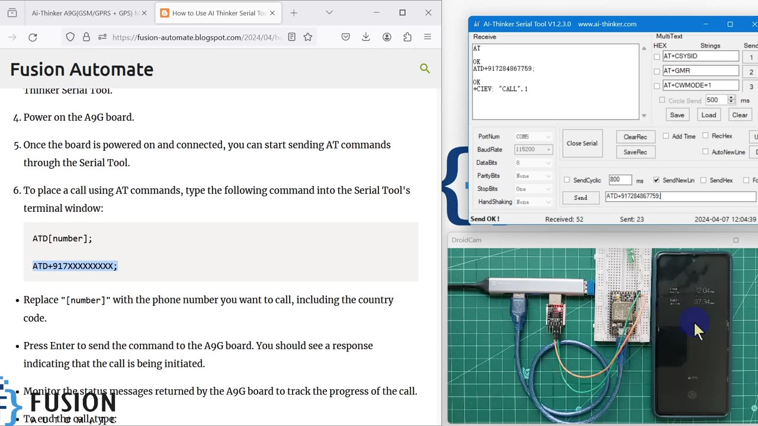Screen dimensions: 758x426
Task: Send MultiText string number 1
Action: click(751, 57)
